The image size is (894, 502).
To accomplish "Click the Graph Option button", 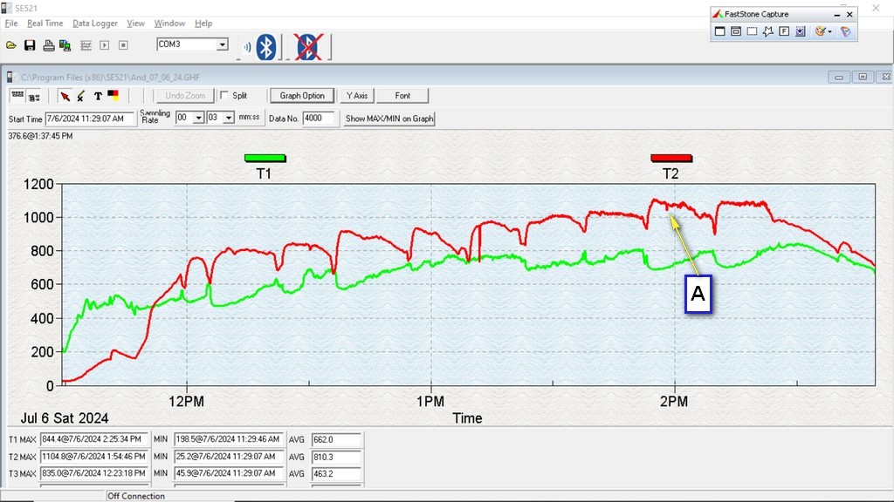I will coord(302,96).
